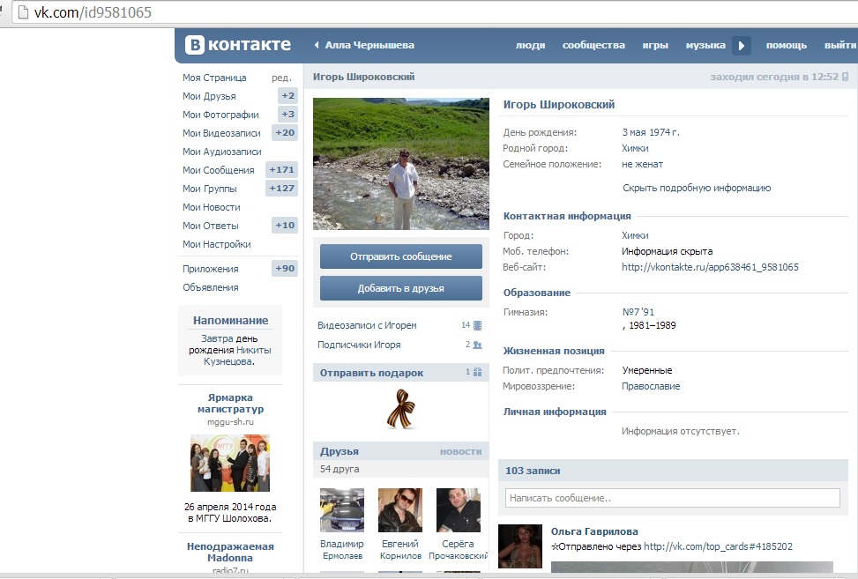858x579 pixels.
Task: Open Мои Группы
Action: [x=210, y=189]
